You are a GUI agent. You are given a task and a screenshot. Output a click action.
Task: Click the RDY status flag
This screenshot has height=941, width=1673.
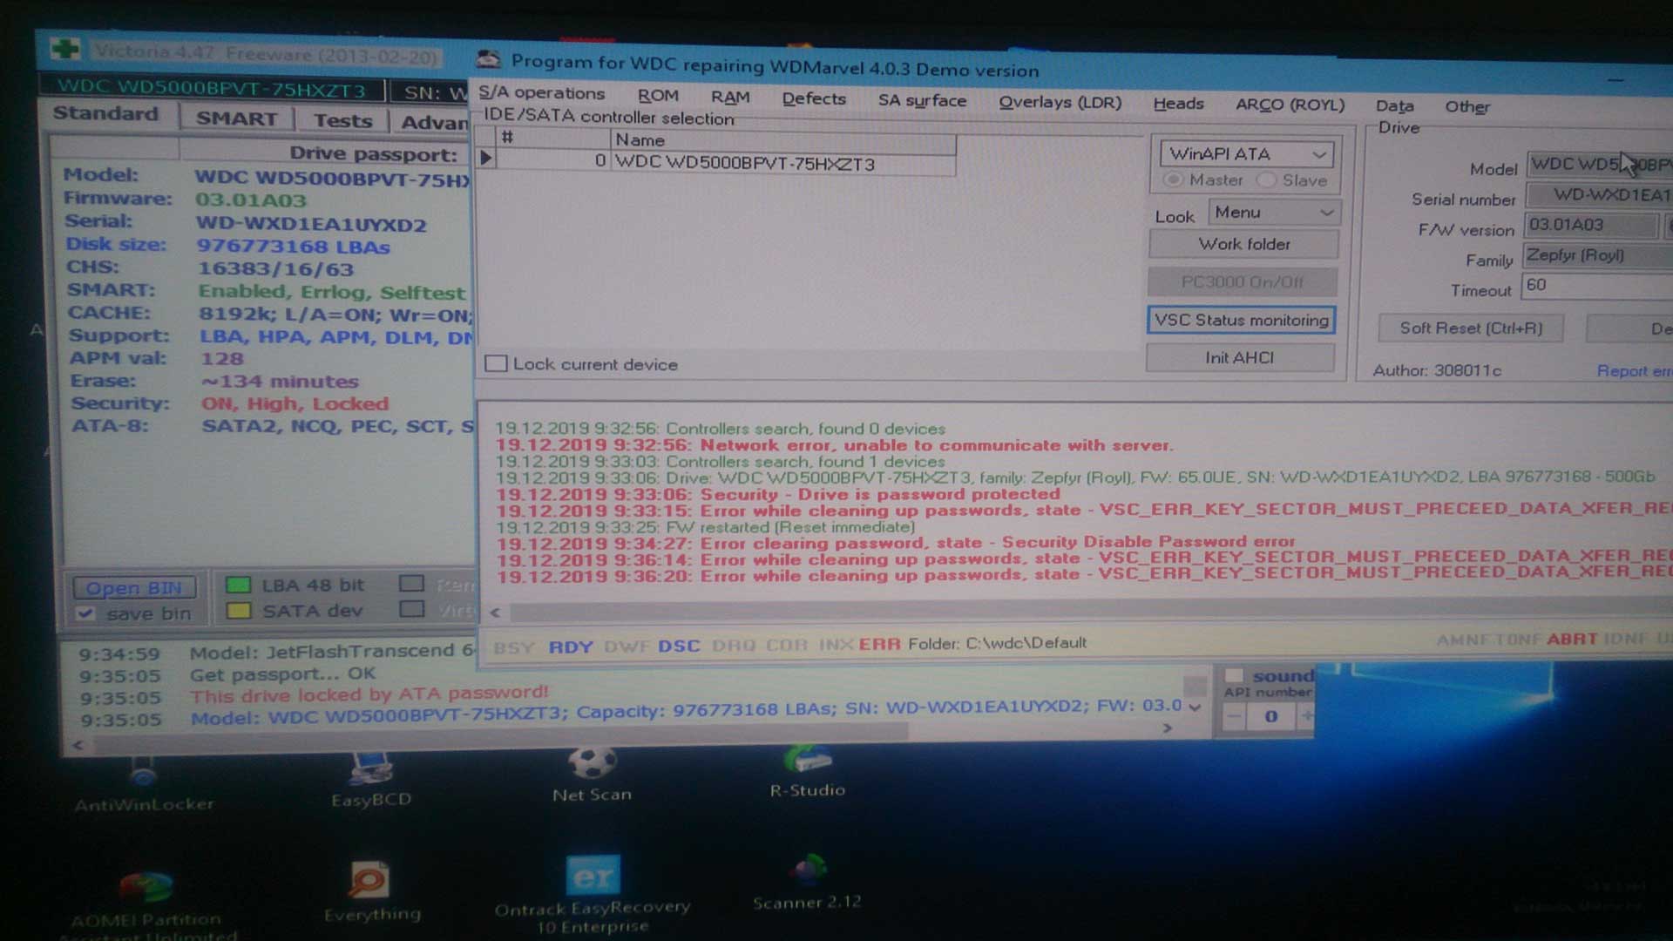coord(571,647)
